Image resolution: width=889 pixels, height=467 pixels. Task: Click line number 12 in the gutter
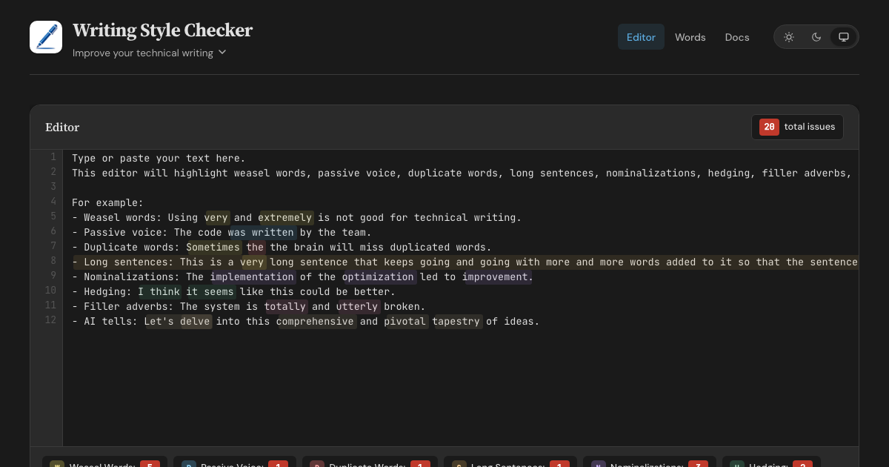click(50, 319)
